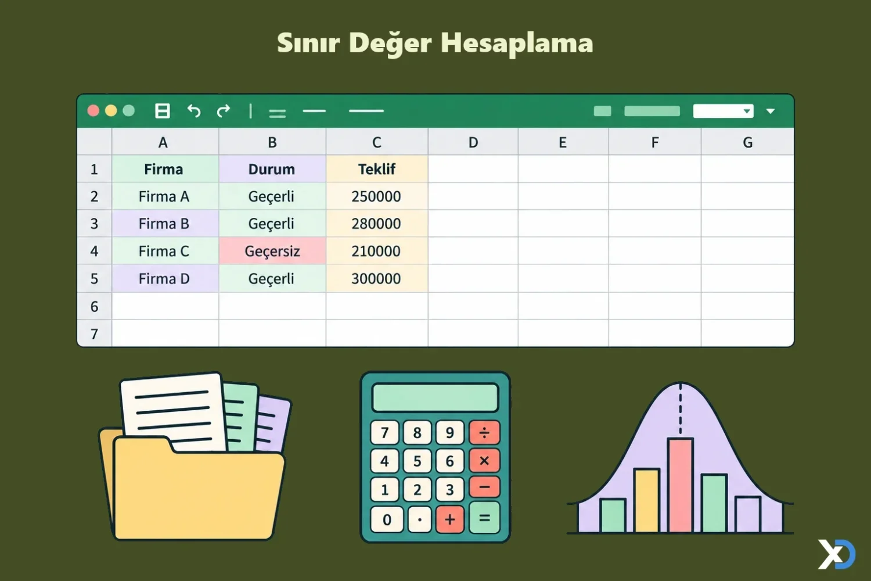Select row 1 header
871x581 pixels.
[94, 169]
